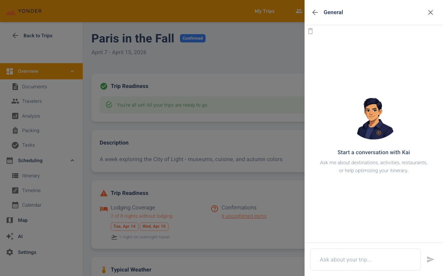Open trip Settings
443x276 pixels.
[x=27, y=252]
